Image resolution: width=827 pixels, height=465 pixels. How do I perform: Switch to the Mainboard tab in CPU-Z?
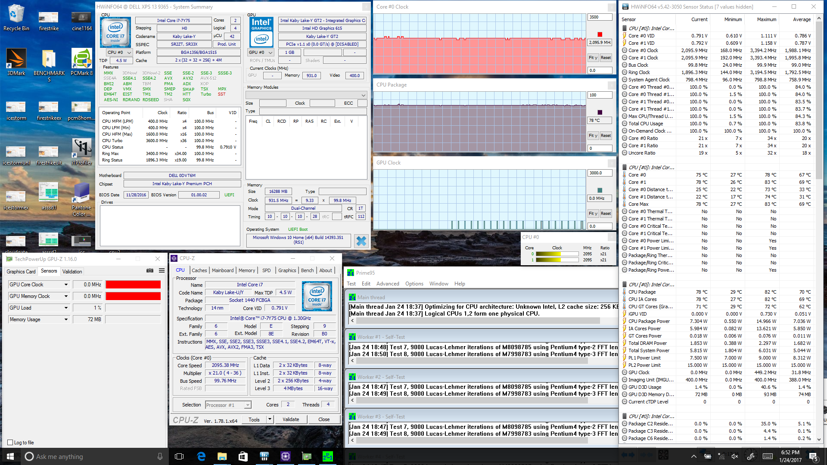tap(223, 270)
